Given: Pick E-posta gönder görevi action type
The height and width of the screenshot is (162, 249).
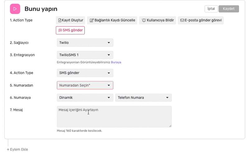Looking at the screenshot, I should pyautogui.click(x=201, y=20).
